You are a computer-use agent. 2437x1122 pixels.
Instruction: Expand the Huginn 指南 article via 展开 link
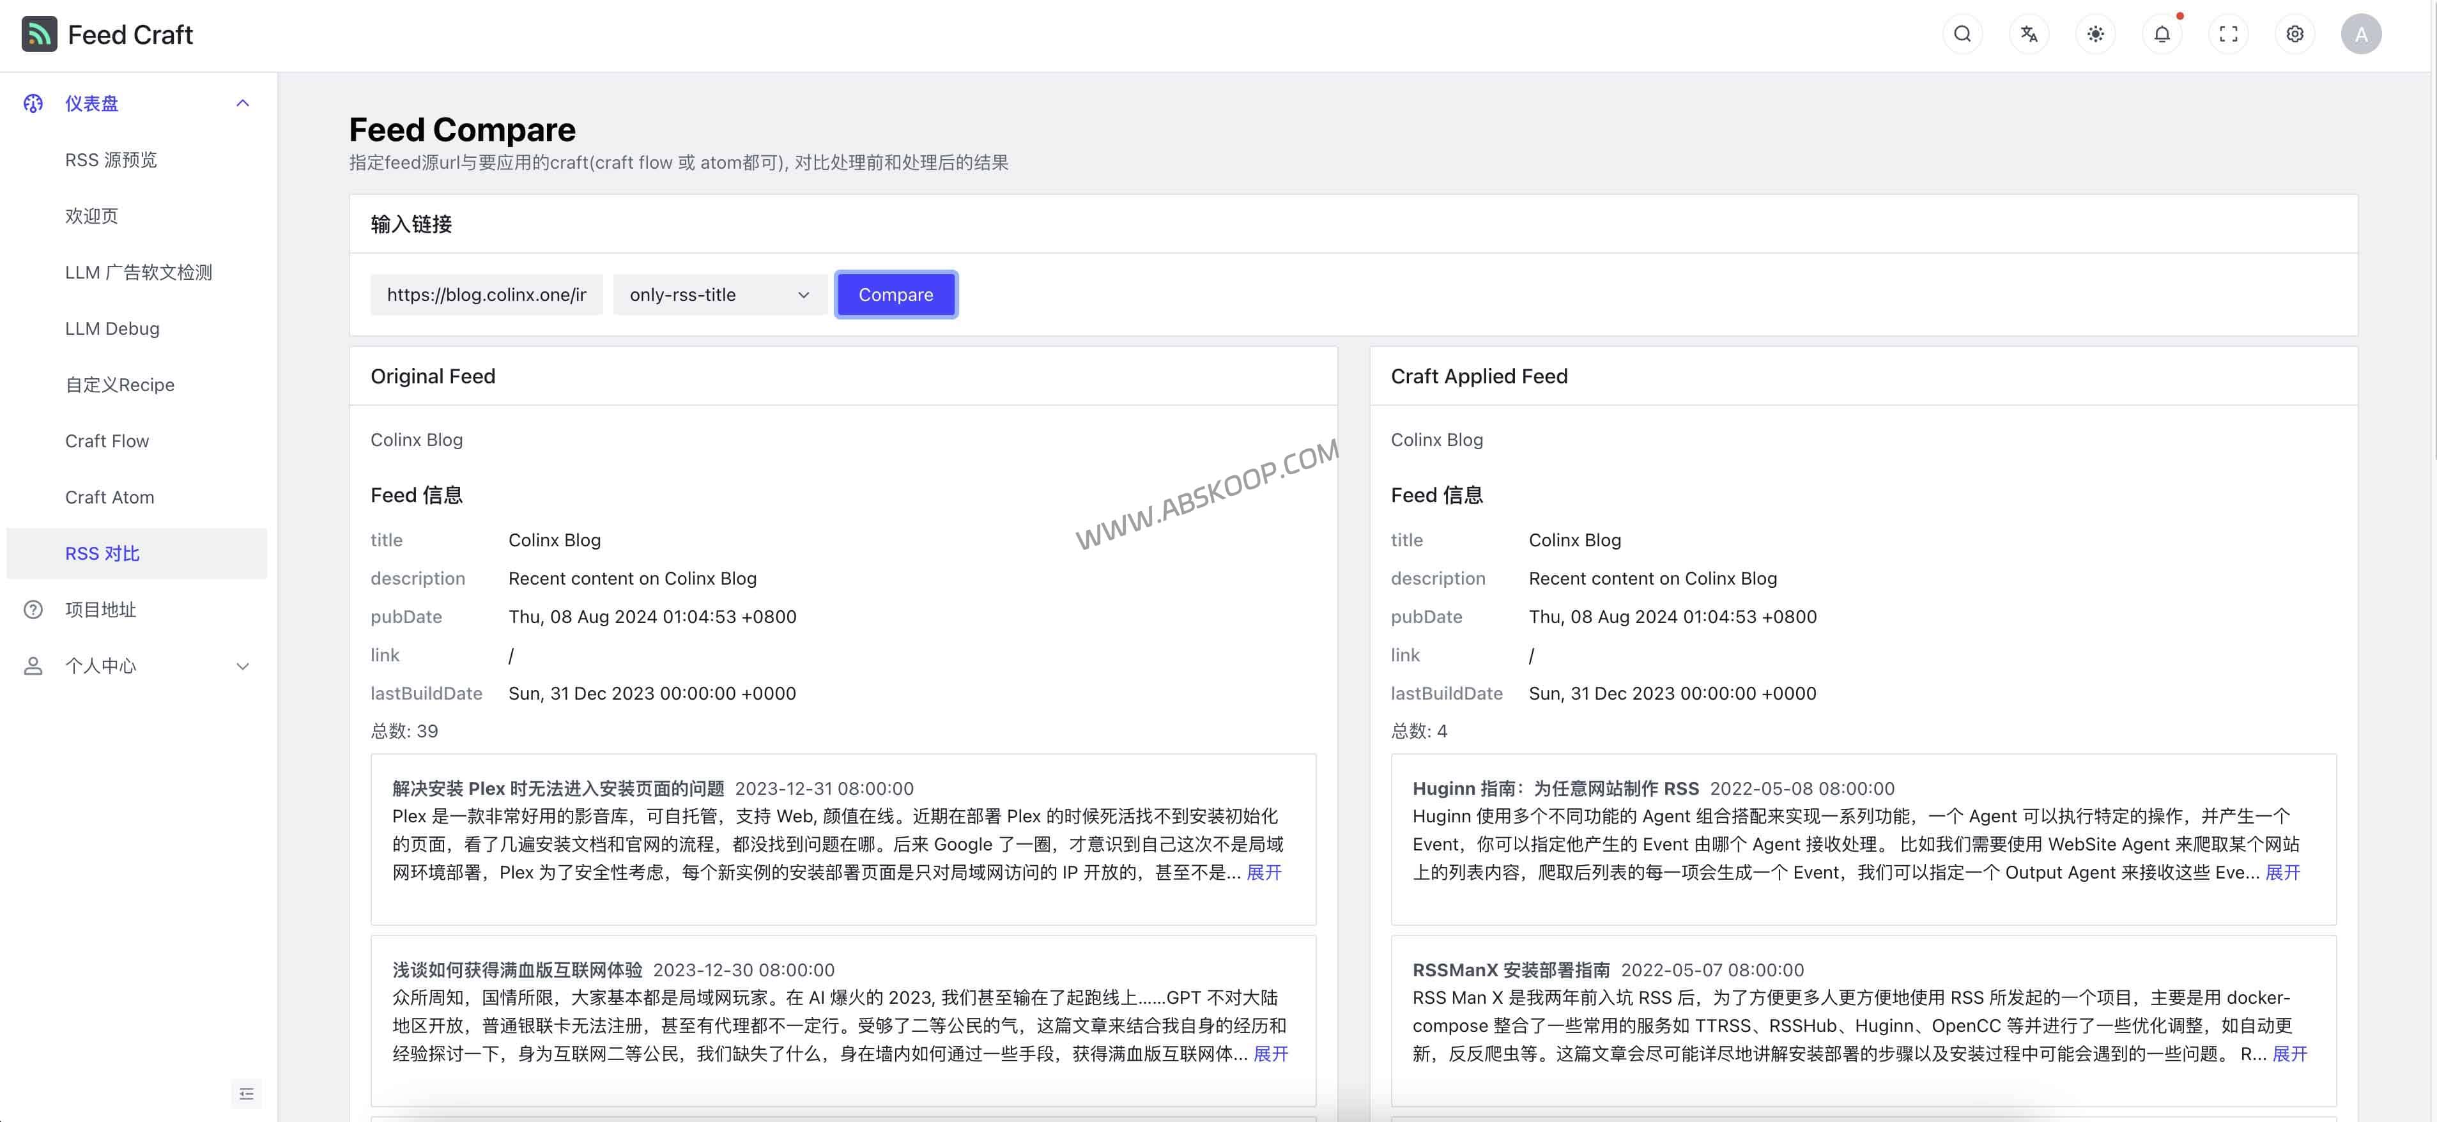[2284, 872]
